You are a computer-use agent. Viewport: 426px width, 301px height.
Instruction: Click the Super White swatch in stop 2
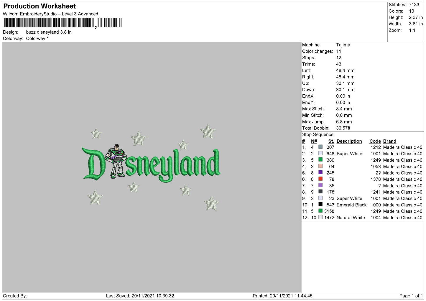(x=320, y=153)
